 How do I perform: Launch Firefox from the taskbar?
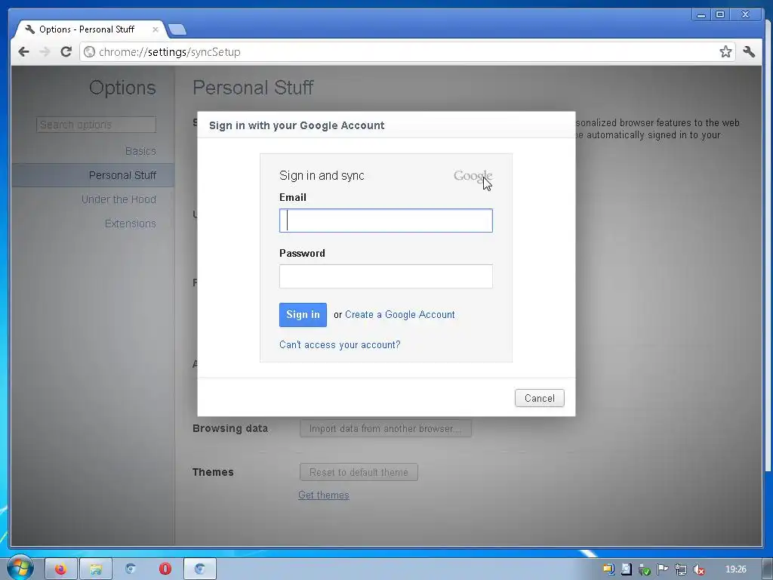pyautogui.click(x=60, y=569)
